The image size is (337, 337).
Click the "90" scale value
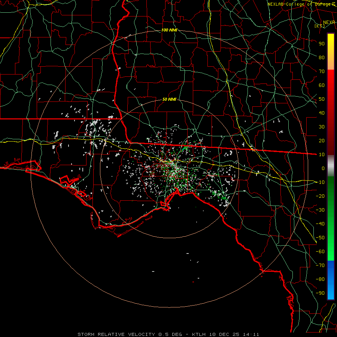pyautogui.click(x=322, y=44)
